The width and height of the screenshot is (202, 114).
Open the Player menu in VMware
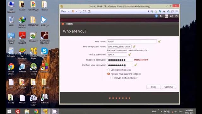(65, 11)
